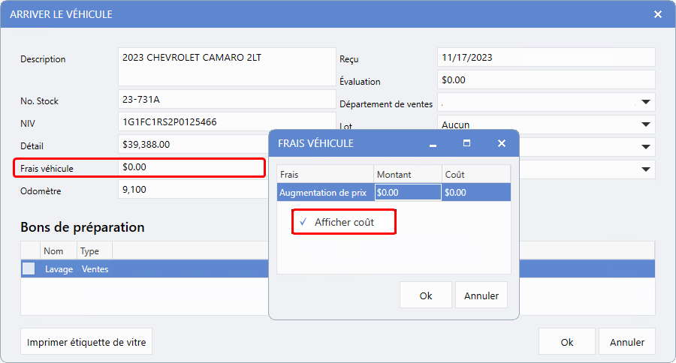The image size is (676, 363).
Task: Sort by the Nom column header
Action: pos(54,251)
